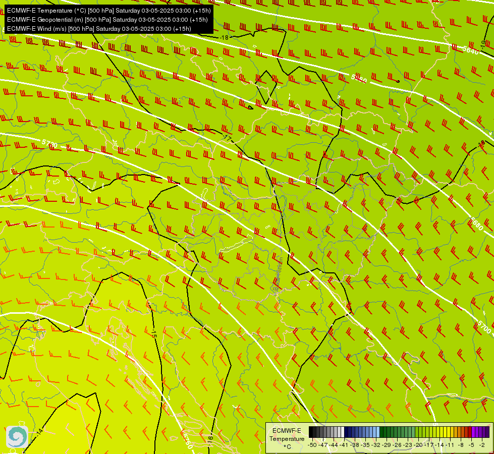Click the -14 isotherm label

coord(40,432)
